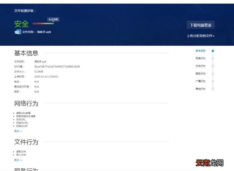
Task: Click the 初始化URI list item
Action: (x=22, y=126)
